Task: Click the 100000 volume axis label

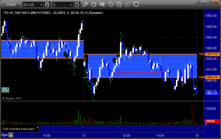Action: pos(211,109)
